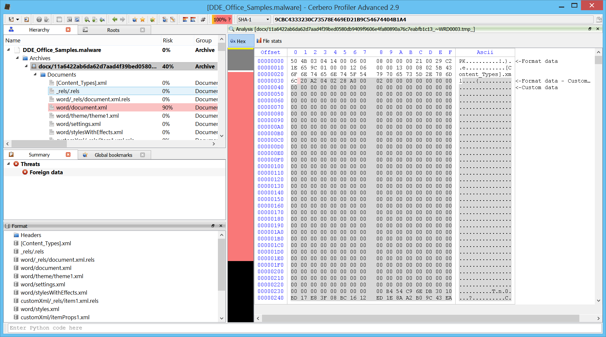606x337 pixels.
Task: Select word/stylesWithEffects.xml in the hierarchy tree
Action: click(x=89, y=132)
